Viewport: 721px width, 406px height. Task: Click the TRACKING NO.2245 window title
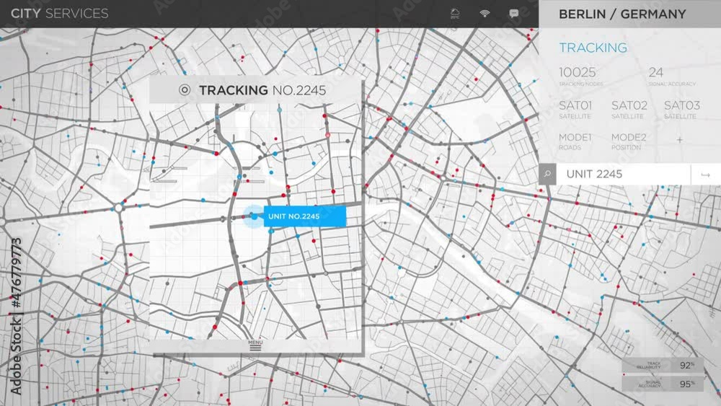tap(262, 90)
